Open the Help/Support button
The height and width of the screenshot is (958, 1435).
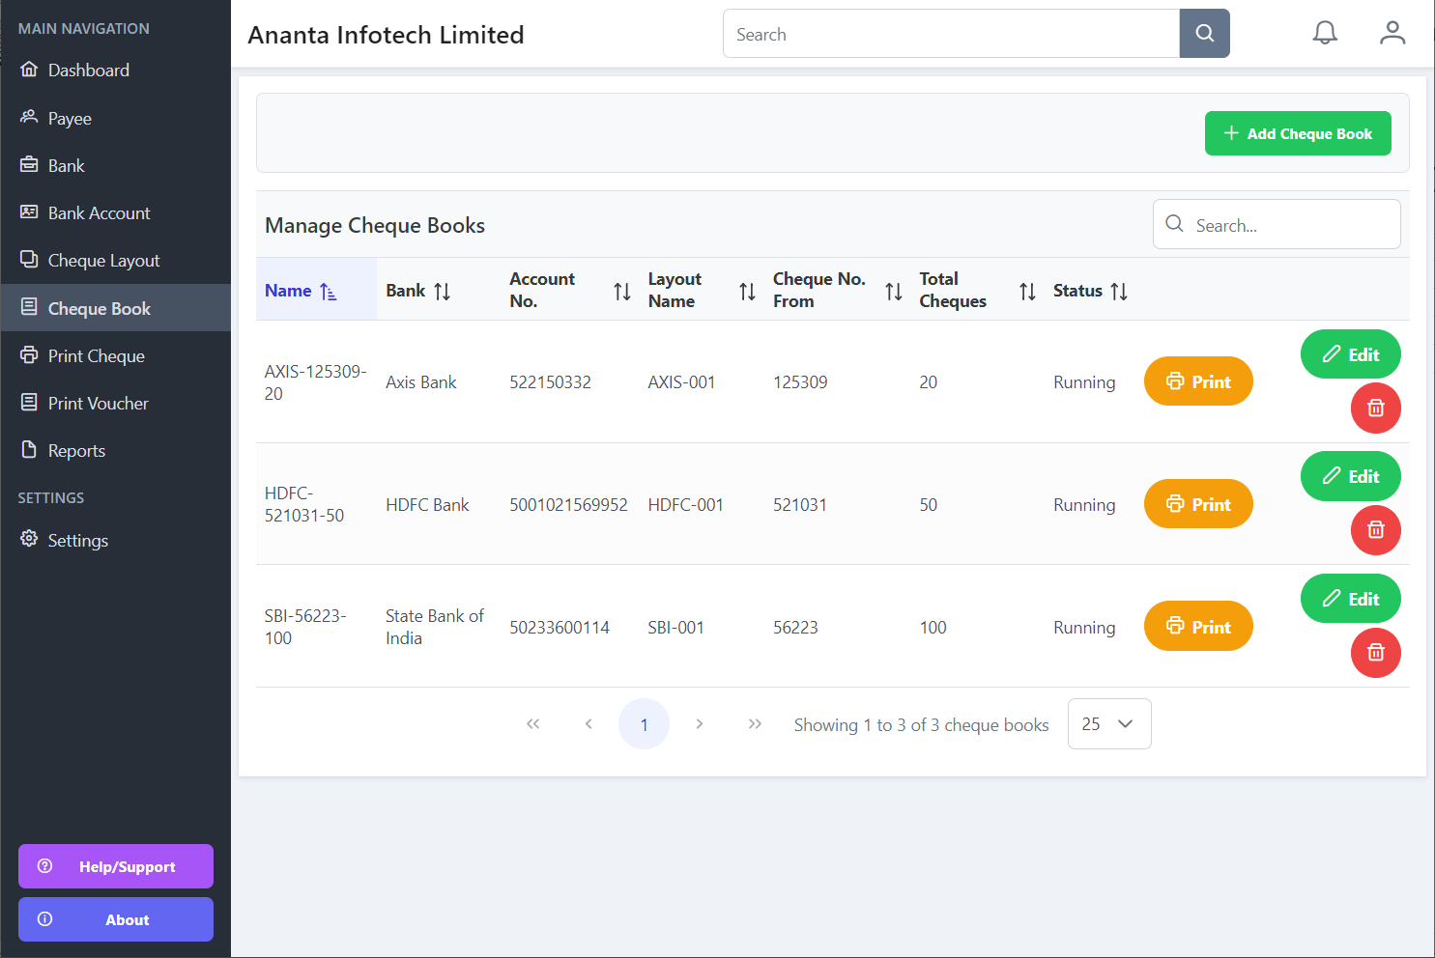pyautogui.click(x=116, y=866)
